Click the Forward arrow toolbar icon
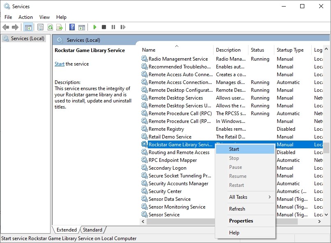This screenshot has height=243, width=331. [15, 27]
